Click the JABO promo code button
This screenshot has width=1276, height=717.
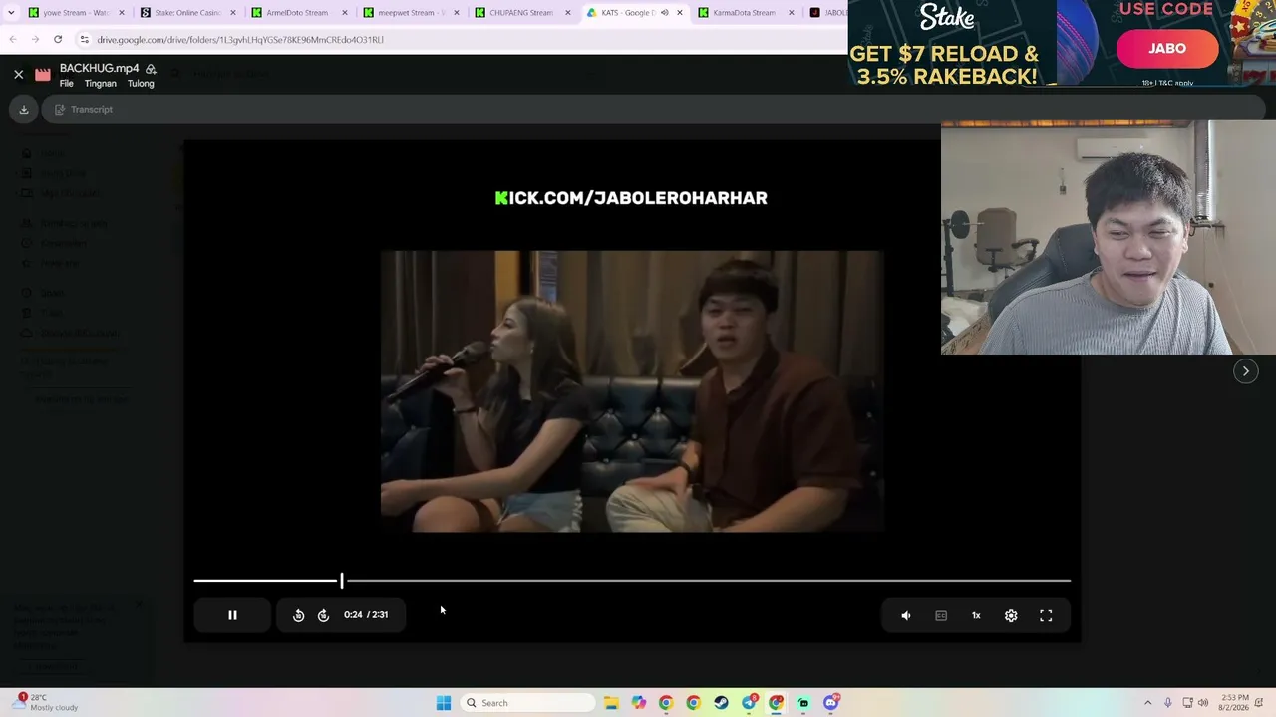pyautogui.click(x=1167, y=49)
